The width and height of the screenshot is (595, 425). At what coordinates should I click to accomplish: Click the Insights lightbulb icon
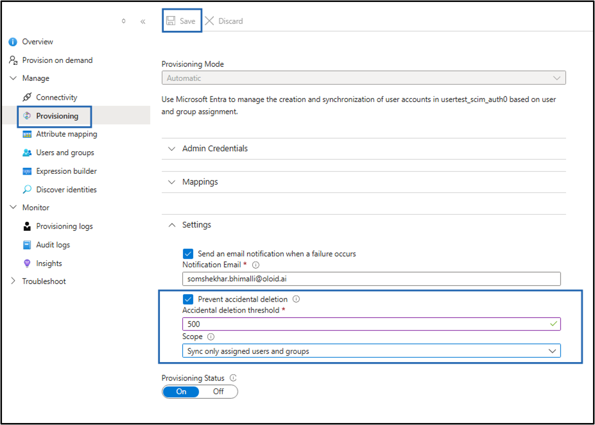click(x=27, y=263)
